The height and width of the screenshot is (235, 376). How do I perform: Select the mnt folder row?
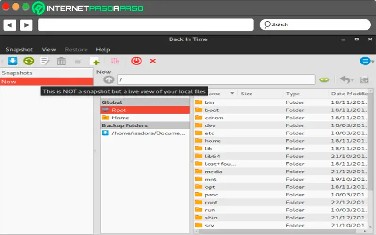pos(281,179)
